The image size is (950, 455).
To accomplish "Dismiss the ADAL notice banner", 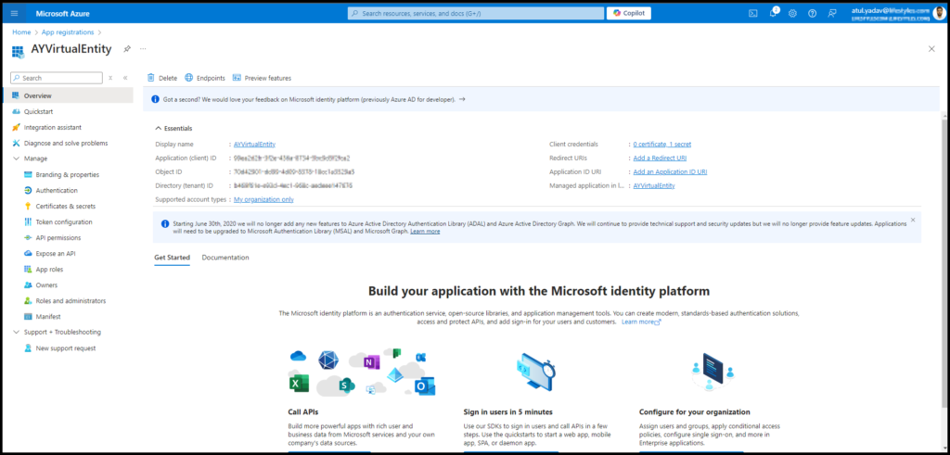I will (x=913, y=220).
